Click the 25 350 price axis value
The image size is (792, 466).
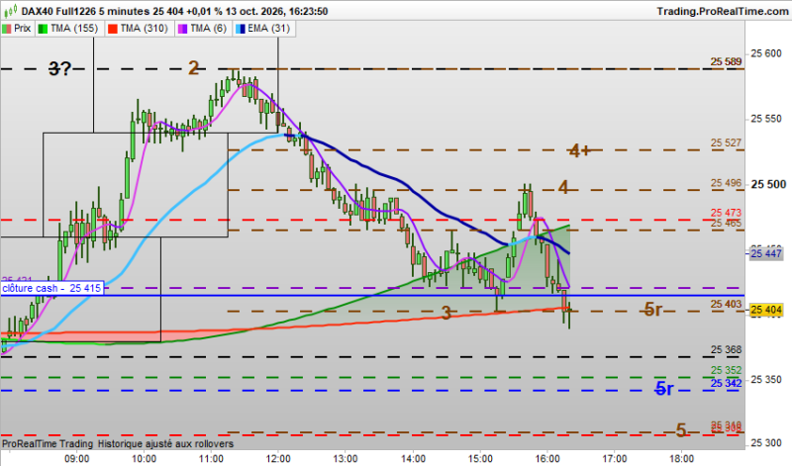tap(765, 379)
